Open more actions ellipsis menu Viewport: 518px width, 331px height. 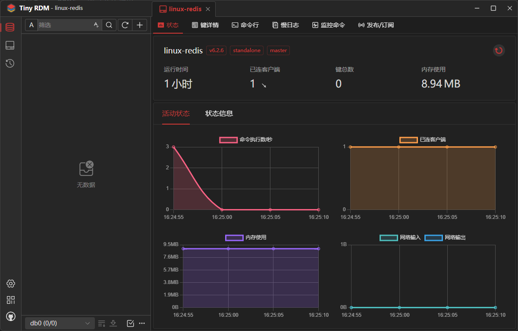[142, 323]
